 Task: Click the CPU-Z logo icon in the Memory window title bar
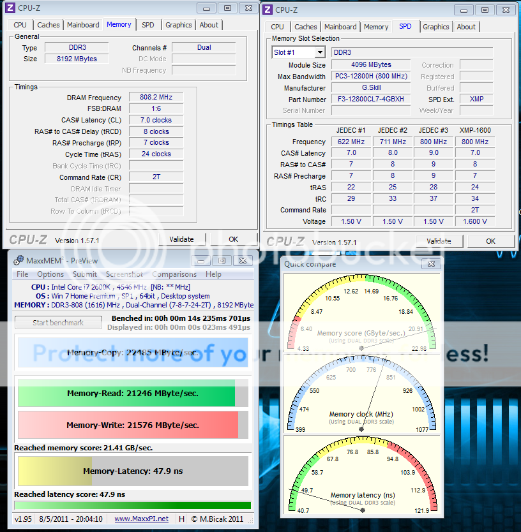[10, 8]
